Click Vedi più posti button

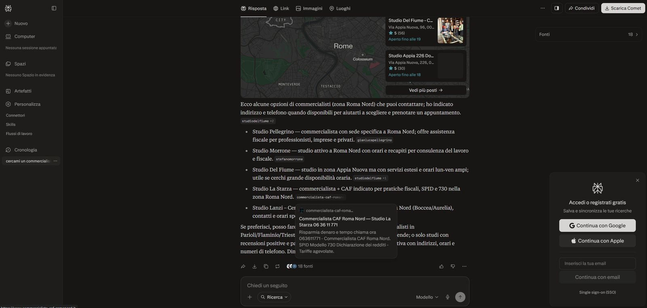[x=426, y=90]
